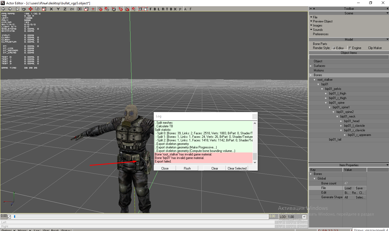Activate the Add (teapot) tool
This screenshot has width=389, height=231.
click(24, 9)
